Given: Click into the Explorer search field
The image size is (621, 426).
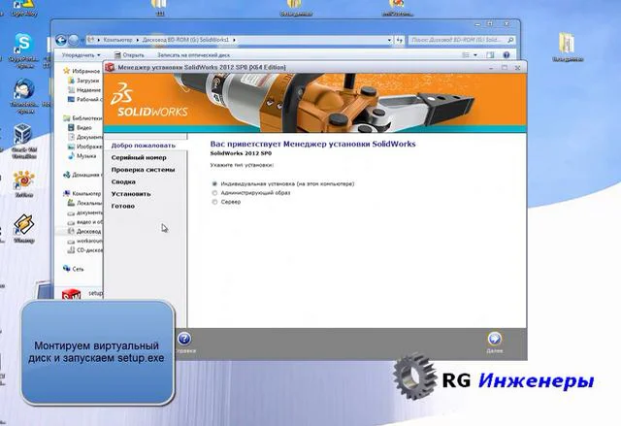Looking at the screenshot, I should tap(457, 40).
